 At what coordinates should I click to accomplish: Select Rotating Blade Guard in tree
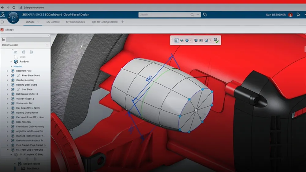click(27, 85)
